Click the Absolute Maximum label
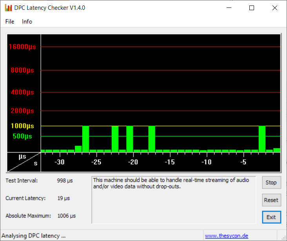The height and width of the screenshot is (241, 287). (x=28, y=216)
